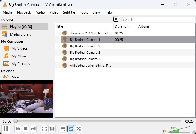This screenshot has height=134, width=196.
Task: Click the middle of the seek bar
Action: (x=98, y=121)
